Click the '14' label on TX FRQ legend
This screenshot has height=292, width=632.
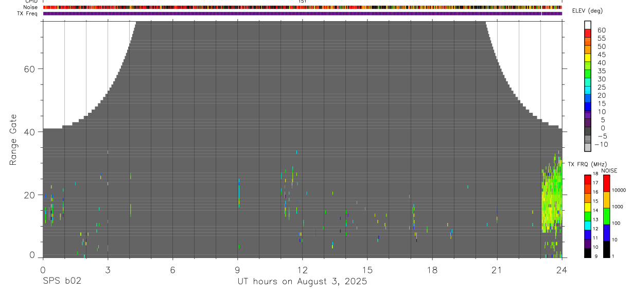coord(595,210)
